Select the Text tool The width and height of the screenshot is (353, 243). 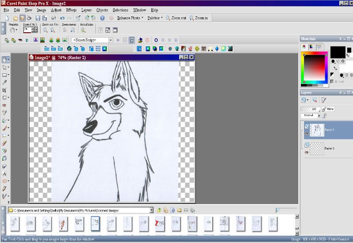pyautogui.click(x=4, y=174)
